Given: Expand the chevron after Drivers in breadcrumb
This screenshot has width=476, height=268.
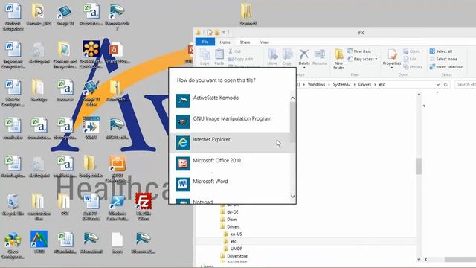Looking at the screenshot, I should 375,84.
